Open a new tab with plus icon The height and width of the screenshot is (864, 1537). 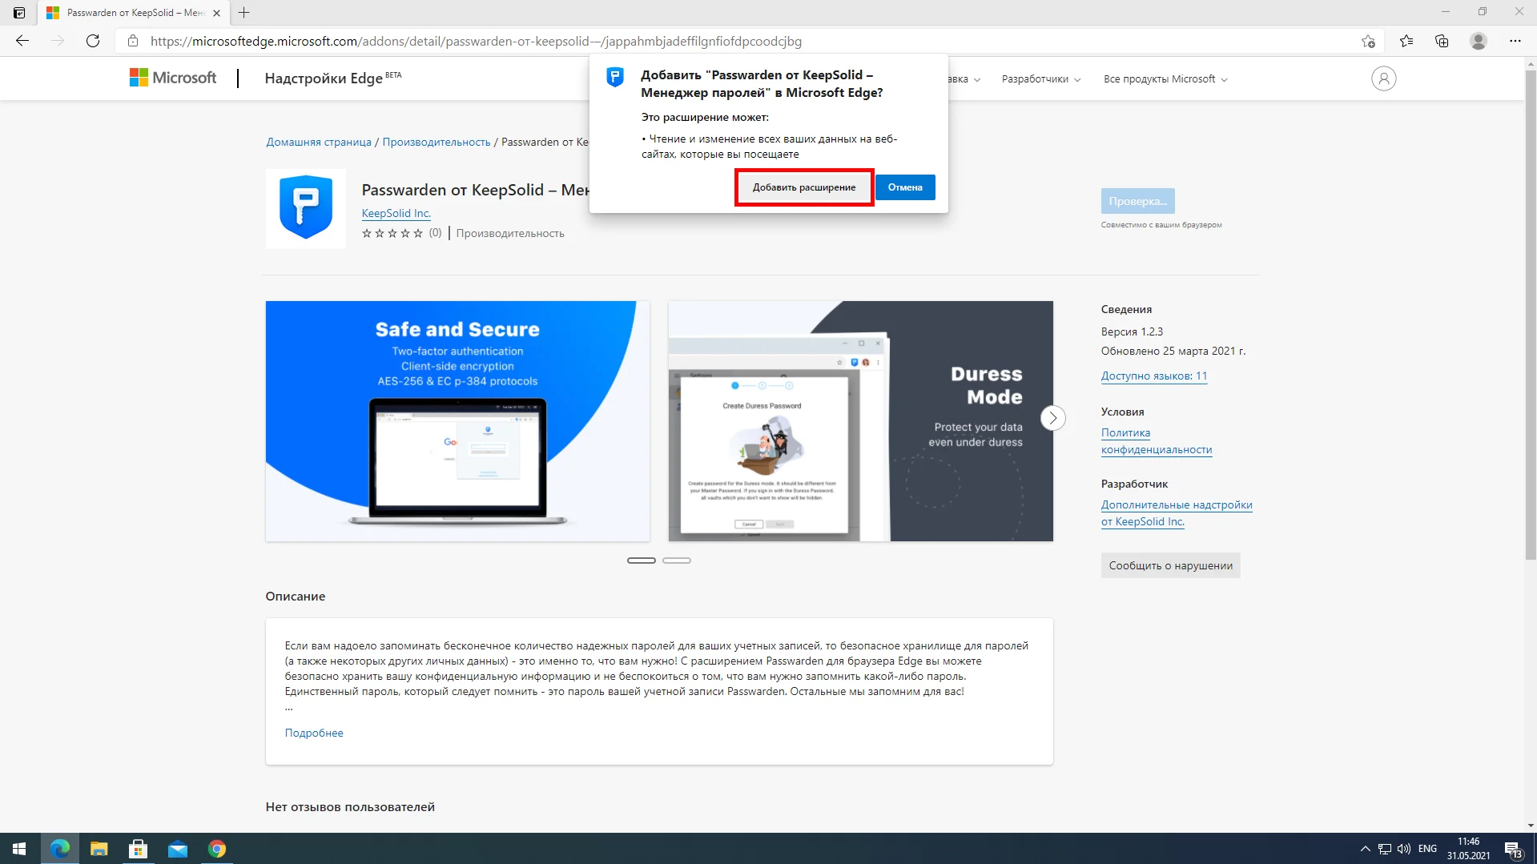tap(244, 13)
